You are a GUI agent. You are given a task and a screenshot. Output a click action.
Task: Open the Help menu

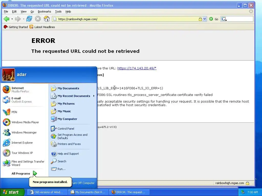click(68, 11)
